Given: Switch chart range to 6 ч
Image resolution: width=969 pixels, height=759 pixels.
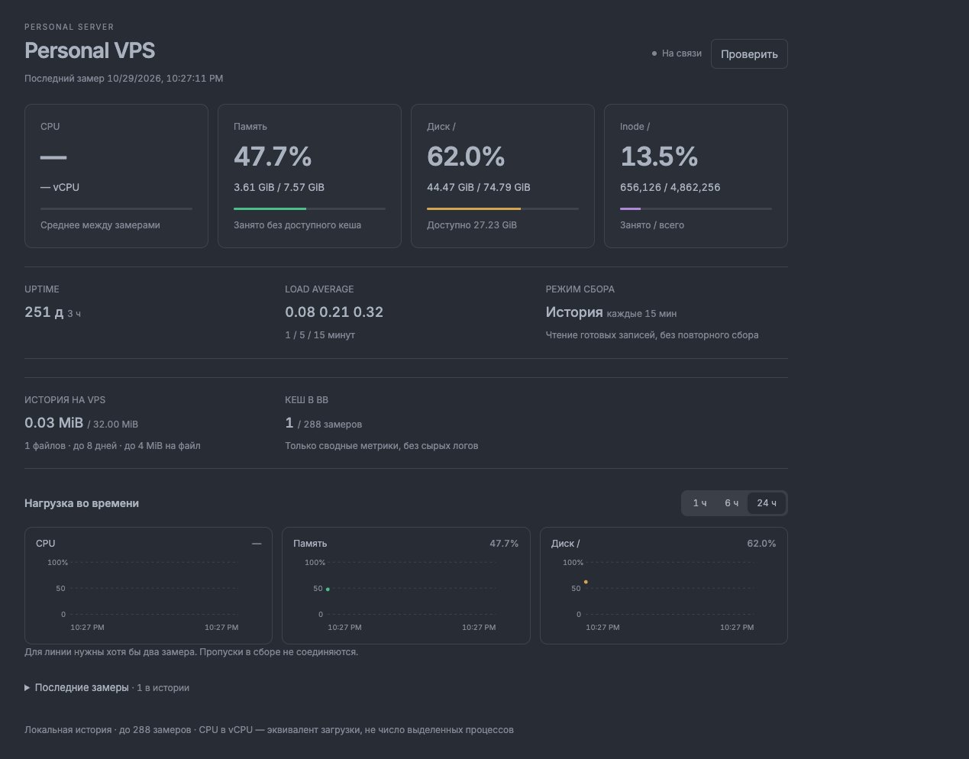Looking at the screenshot, I should pyautogui.click(x=732, y=503).
